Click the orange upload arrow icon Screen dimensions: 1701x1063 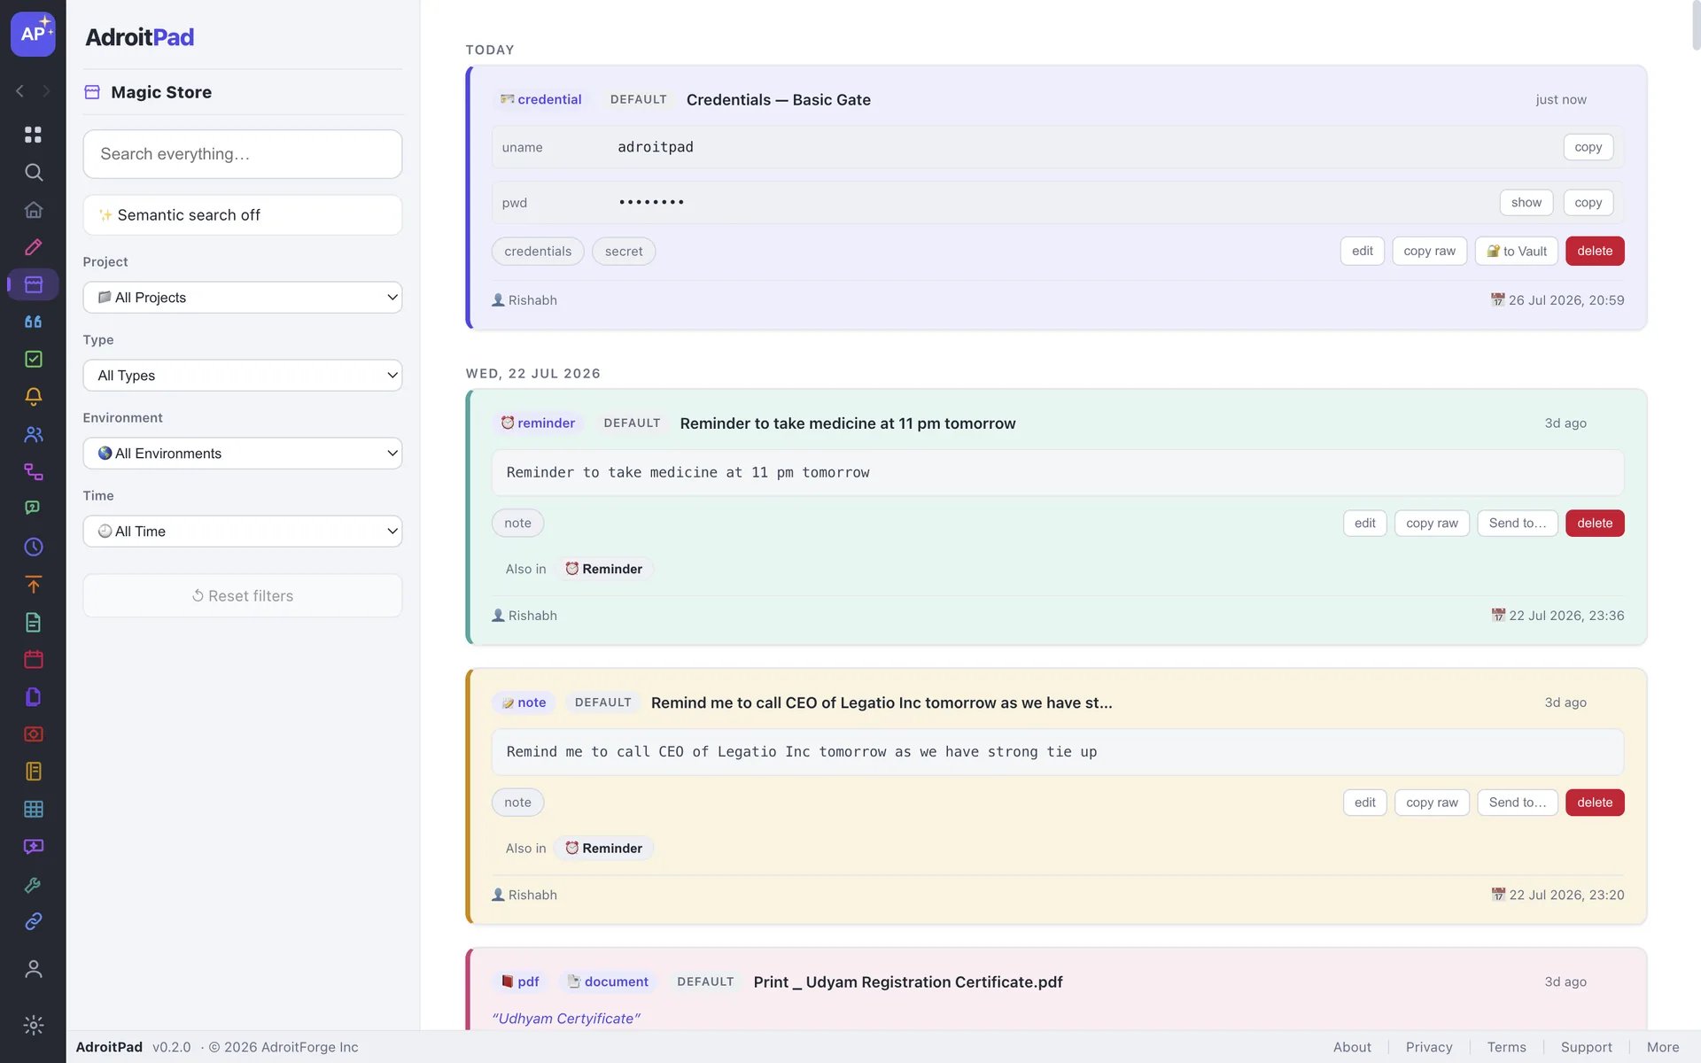[x=33, y=585]
